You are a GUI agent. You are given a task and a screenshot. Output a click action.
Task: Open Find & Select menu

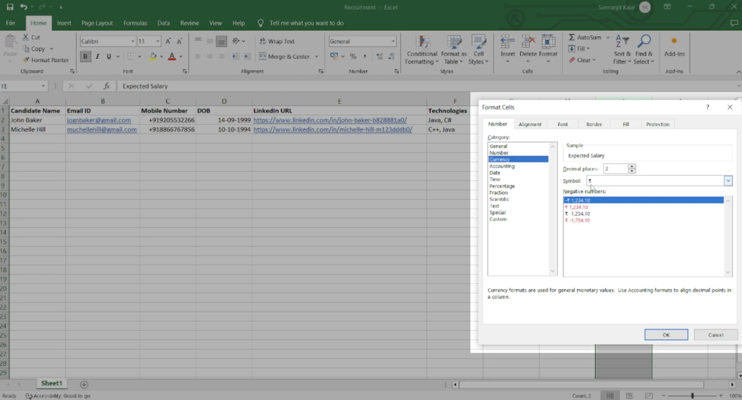point(644,49)
